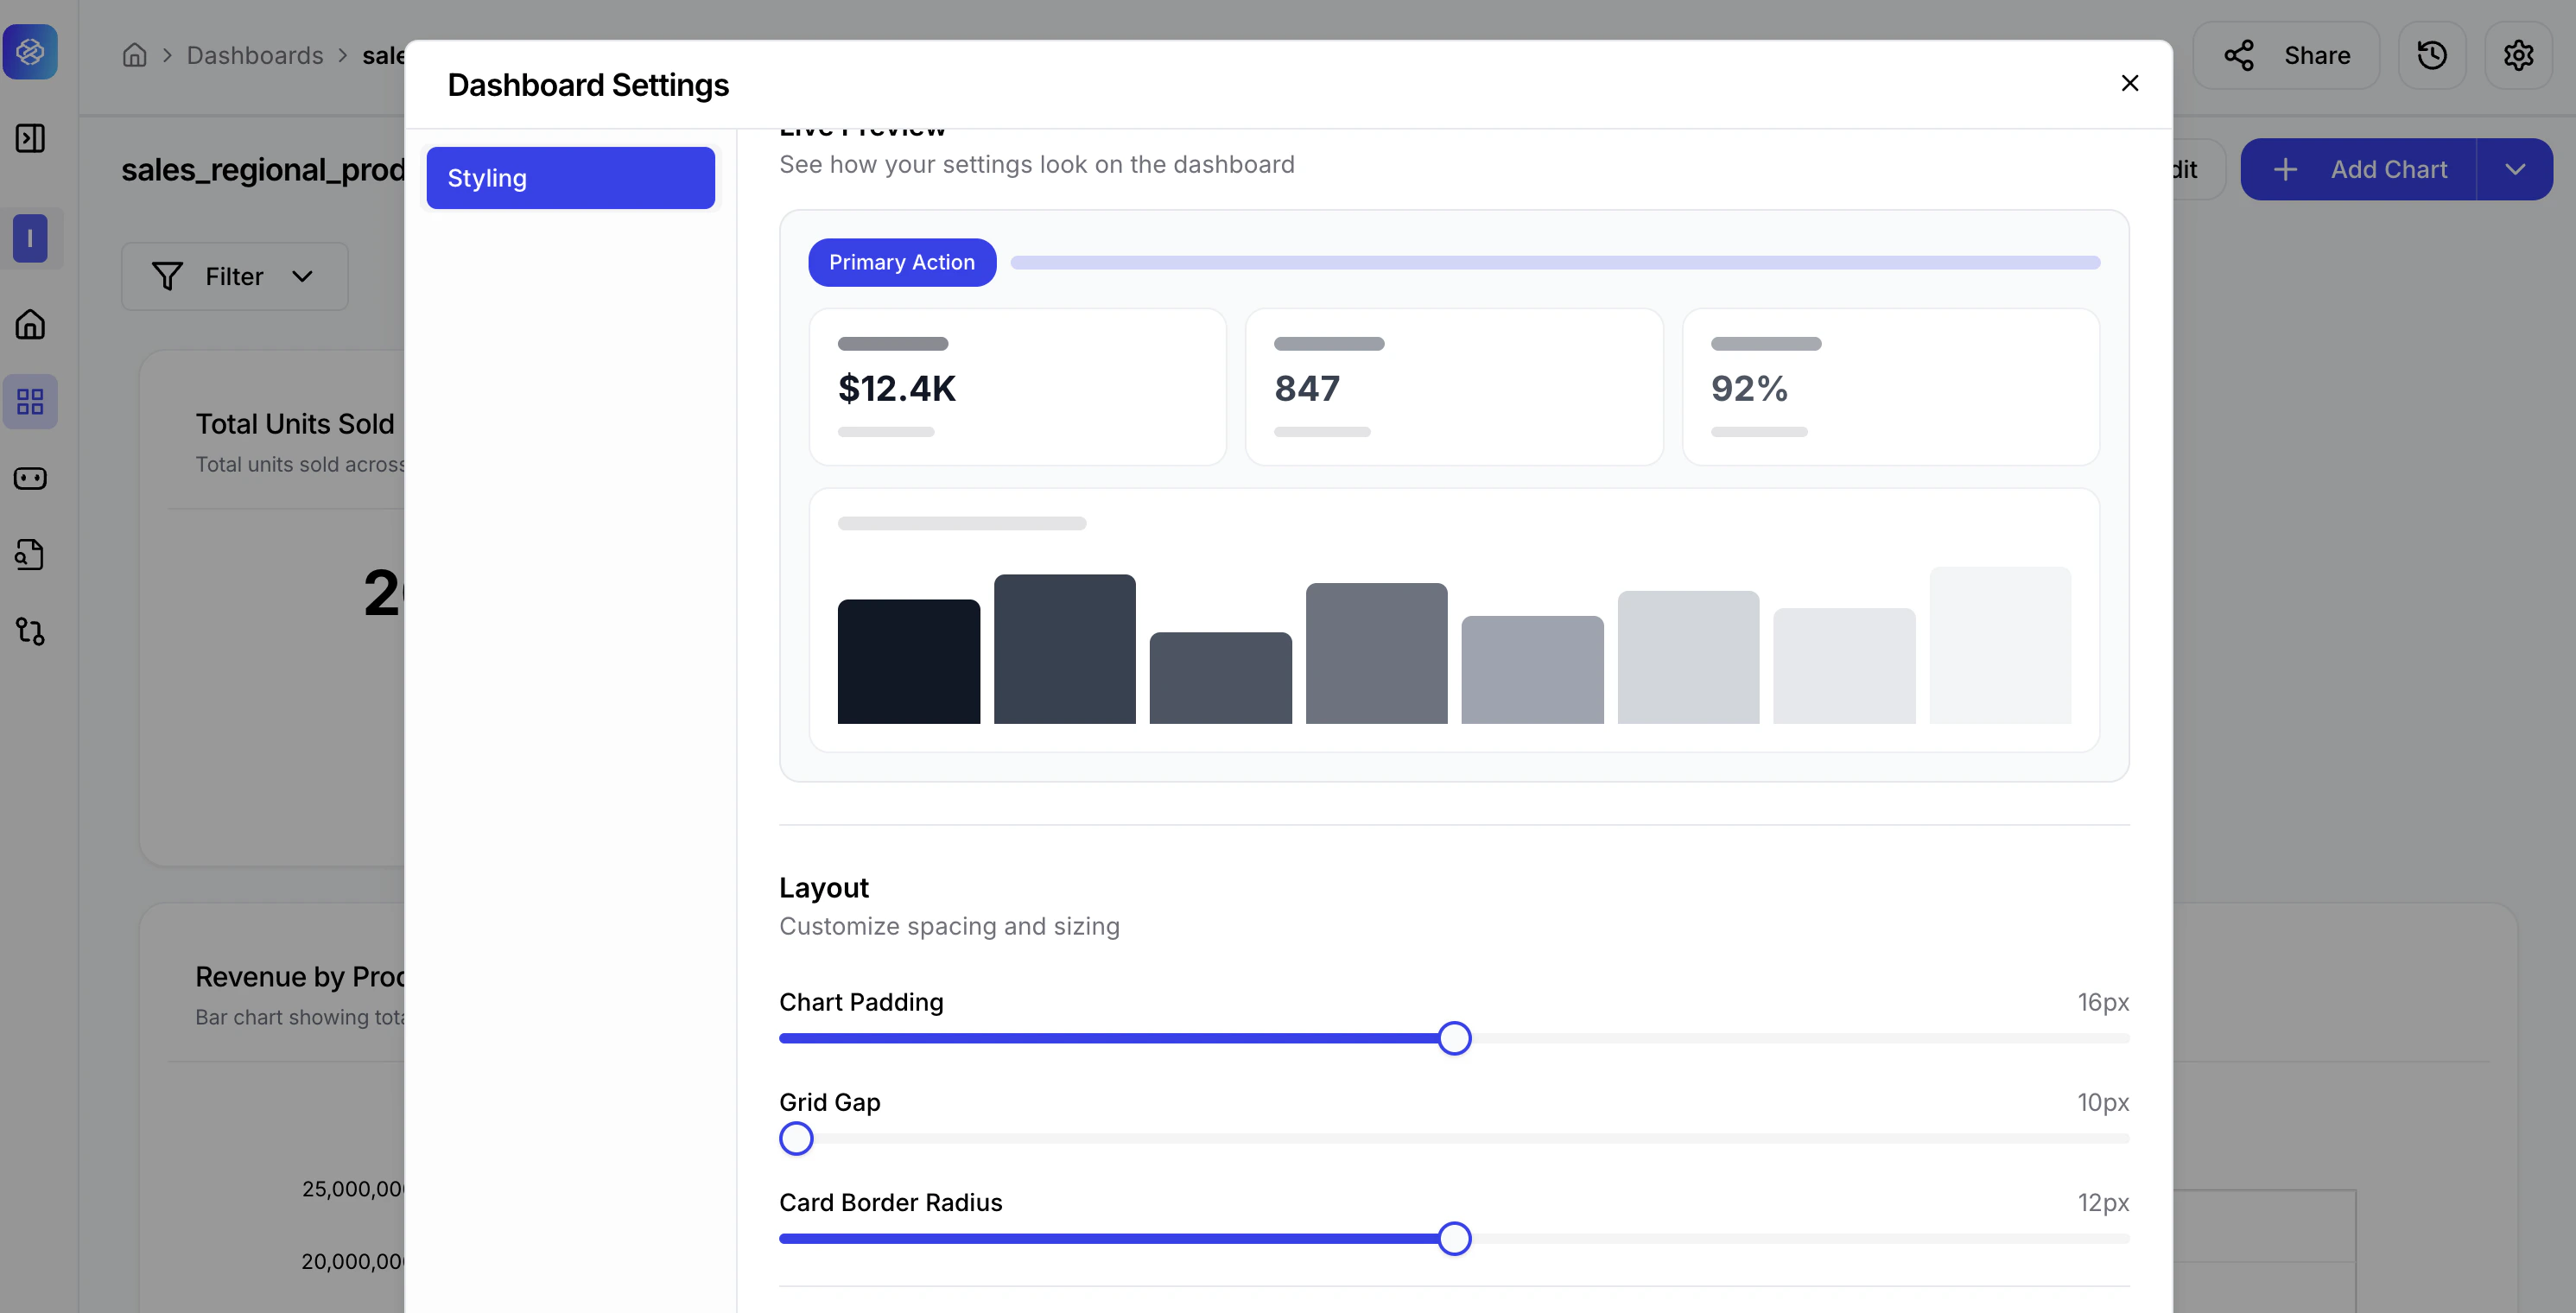Image resolution: width=2576 pixels, height=1313 pixels.
Task: Click the Card Border Radius label
Action: pyautogui.click(x=890, y=1202)
